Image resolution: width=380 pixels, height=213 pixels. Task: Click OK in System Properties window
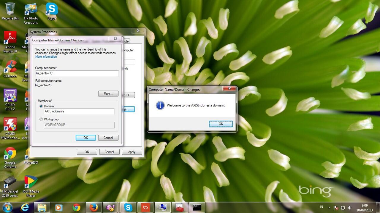click(x=87, y=152)
